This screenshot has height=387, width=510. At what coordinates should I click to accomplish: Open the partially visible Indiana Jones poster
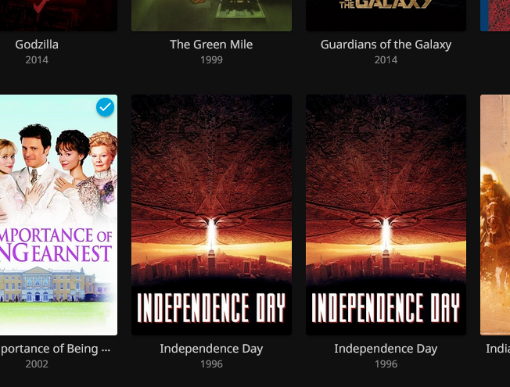click(495, 215)
